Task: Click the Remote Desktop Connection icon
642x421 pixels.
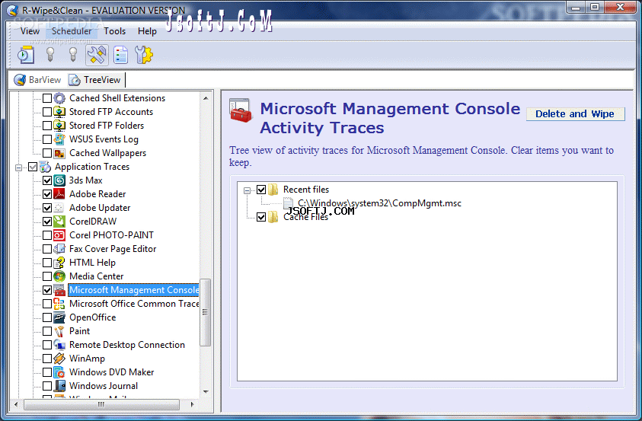Action: click(59, 345)
